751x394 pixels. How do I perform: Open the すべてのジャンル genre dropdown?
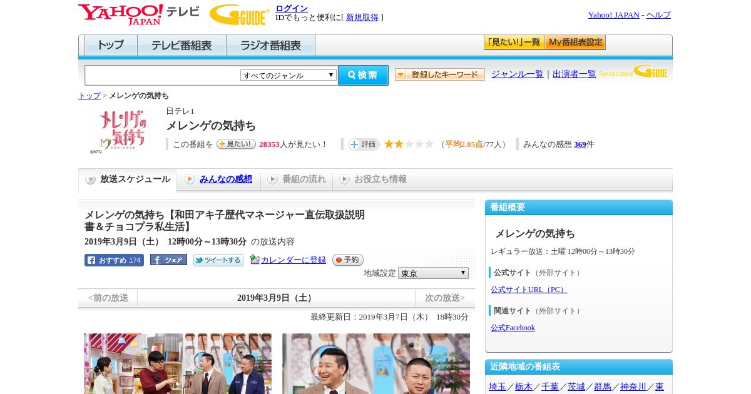pyautogui.click(x=289, y=75)
